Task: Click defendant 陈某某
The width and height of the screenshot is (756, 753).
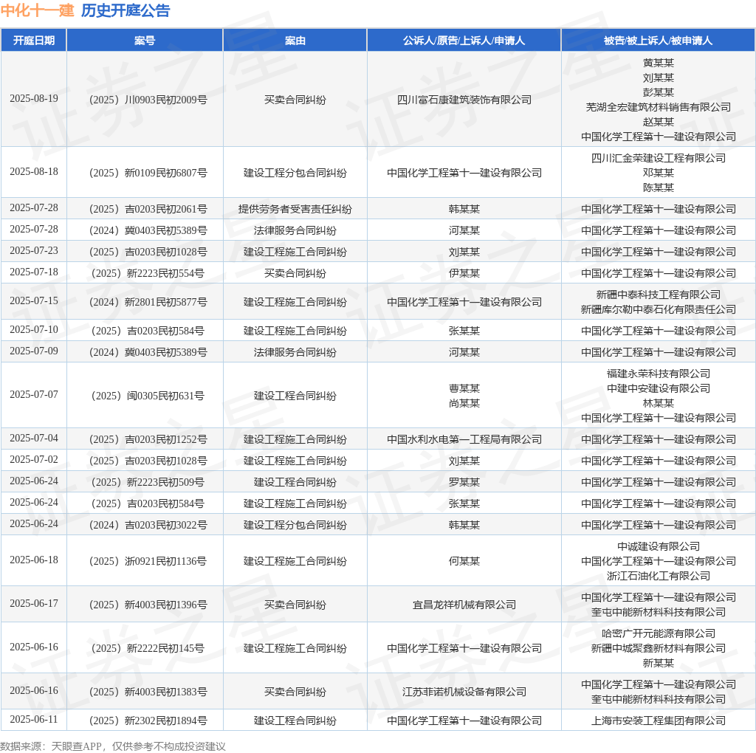Action: pos(658,188)
